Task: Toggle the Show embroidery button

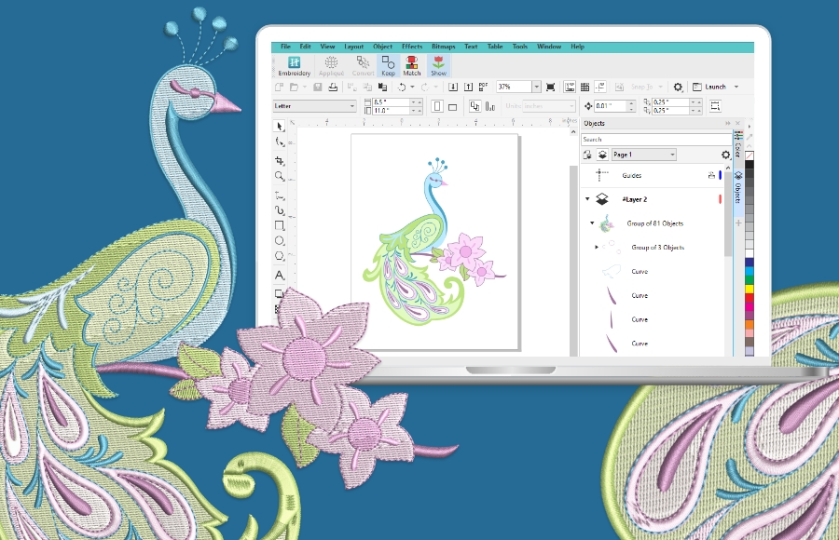Action: [x=438, y=66]
